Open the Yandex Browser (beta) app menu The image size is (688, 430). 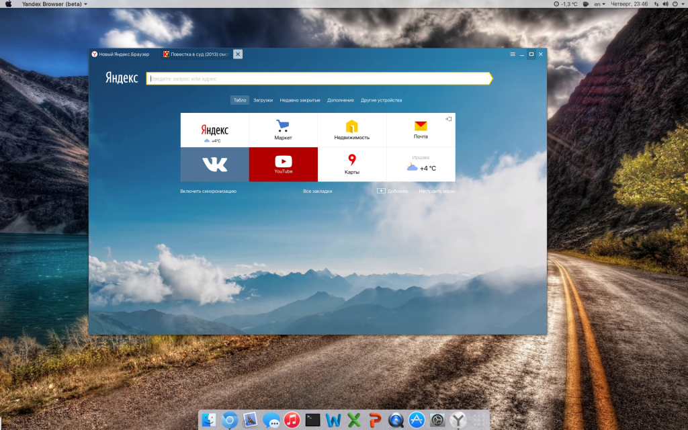coord(54,4)
